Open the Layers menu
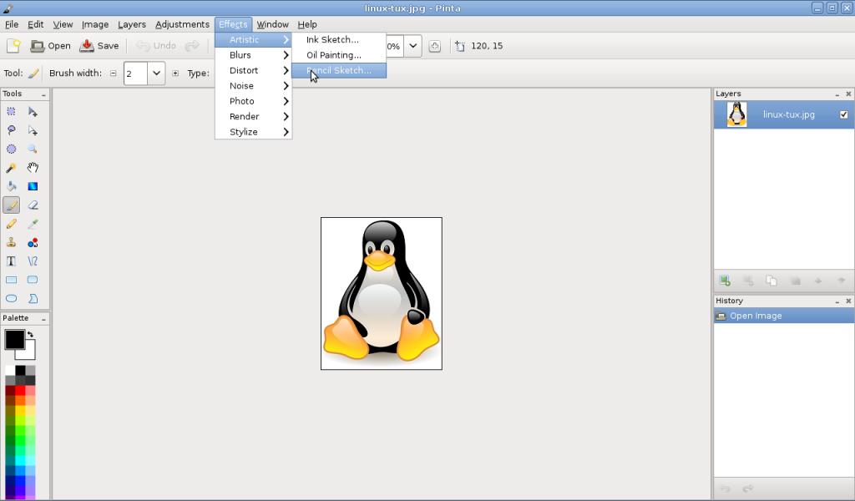This screenshot has width=855, height=501. 132,24
